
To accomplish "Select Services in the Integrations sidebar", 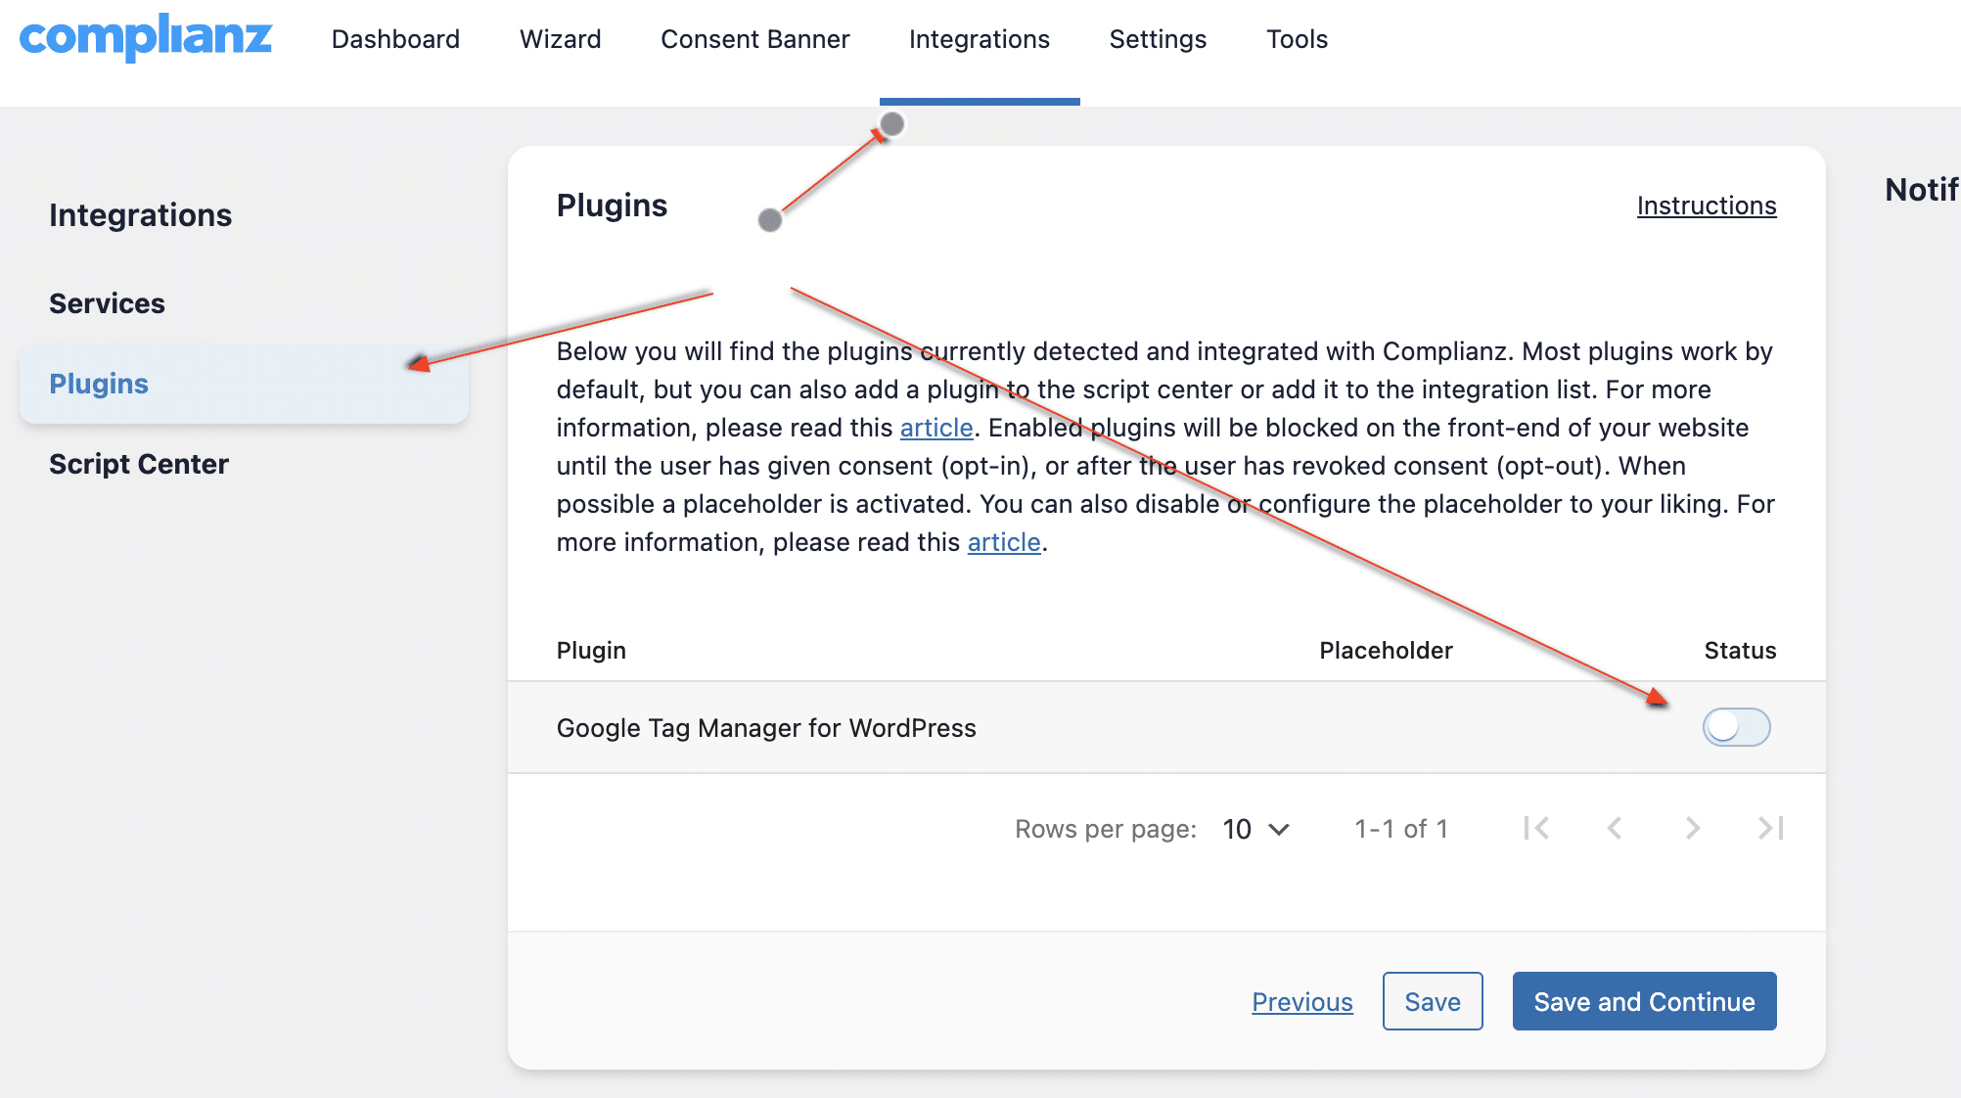I will point(107,303).
